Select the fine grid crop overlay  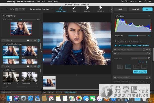[120, 67]
